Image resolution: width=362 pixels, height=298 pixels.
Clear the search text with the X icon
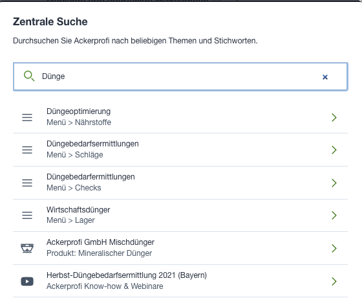(x=325, y=77)
